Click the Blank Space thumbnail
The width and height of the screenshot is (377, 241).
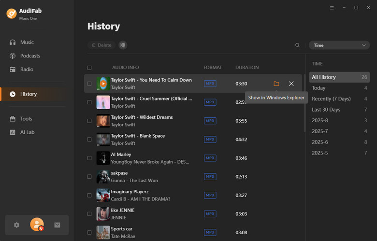103,140
